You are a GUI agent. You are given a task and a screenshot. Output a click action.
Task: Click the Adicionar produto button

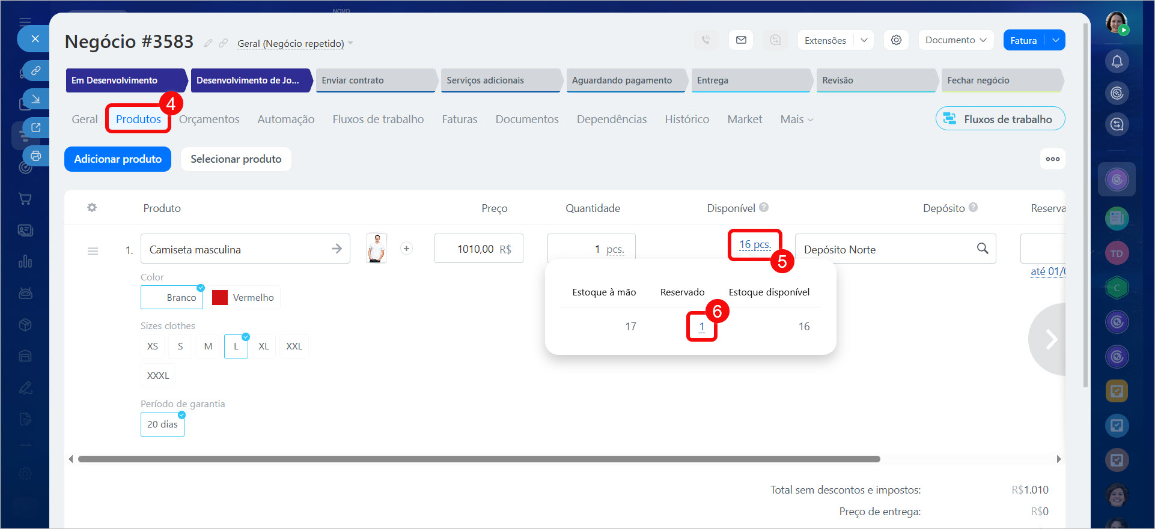point(118,159)
